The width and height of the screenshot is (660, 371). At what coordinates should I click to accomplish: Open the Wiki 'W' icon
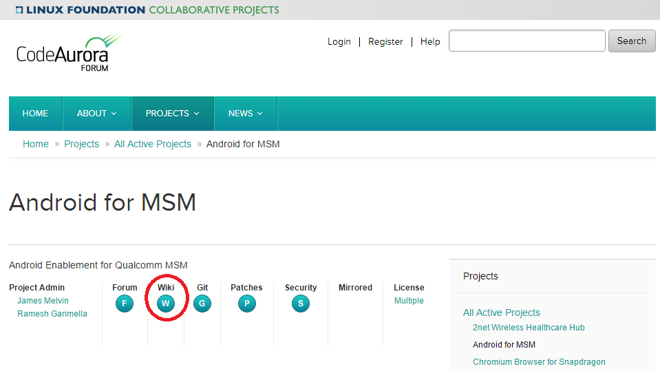pyautogui.click(x=165, y=304)
